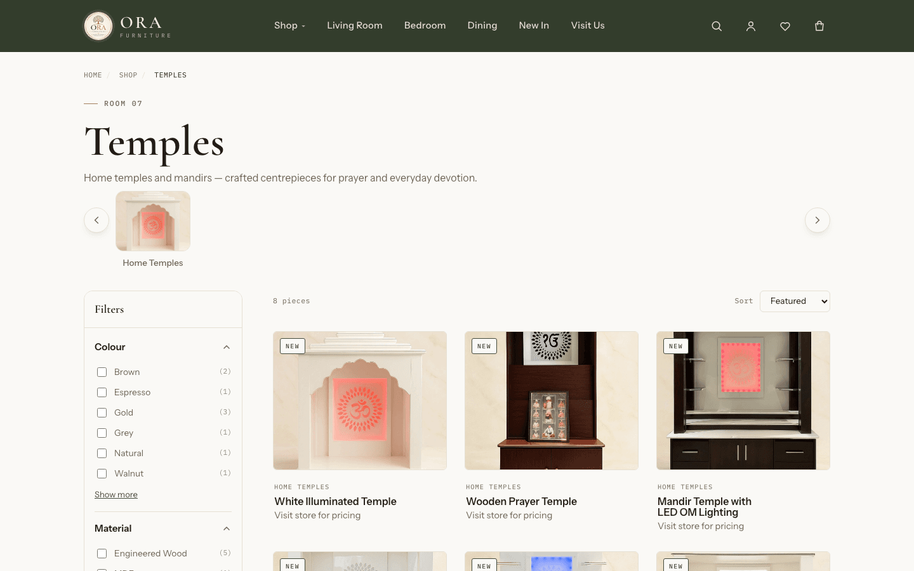Click the carousel next arrow
914x571 pixels.
click(818, 220)
